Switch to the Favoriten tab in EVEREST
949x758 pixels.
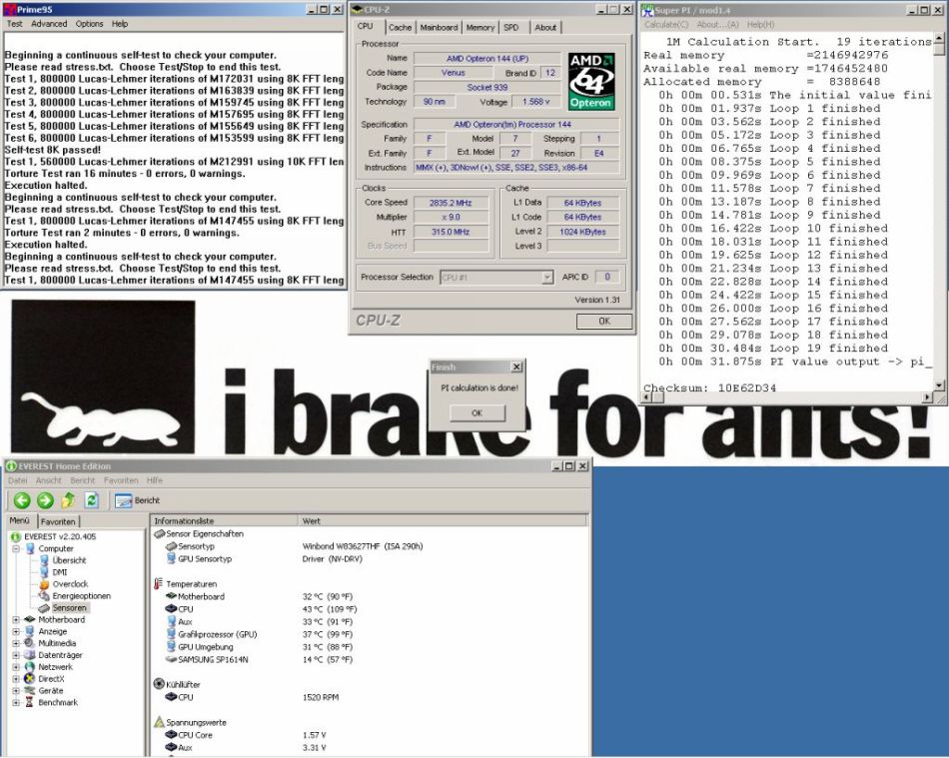[58, 521]
